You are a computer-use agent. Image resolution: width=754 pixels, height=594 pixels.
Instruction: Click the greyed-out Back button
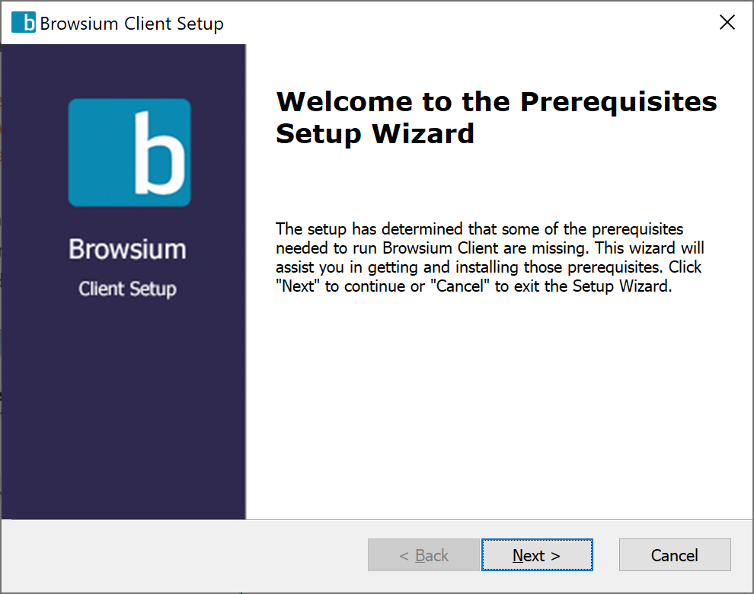[x=423, y=555]
